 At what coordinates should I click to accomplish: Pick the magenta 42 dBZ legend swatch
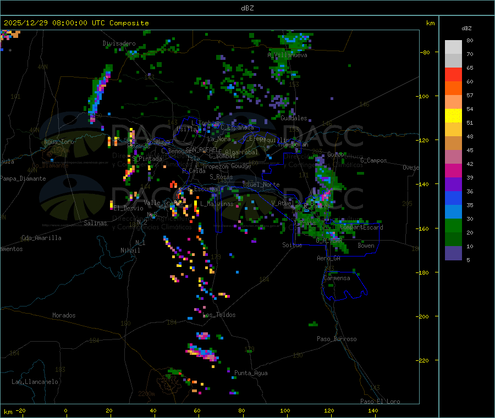tap(453, 170)
